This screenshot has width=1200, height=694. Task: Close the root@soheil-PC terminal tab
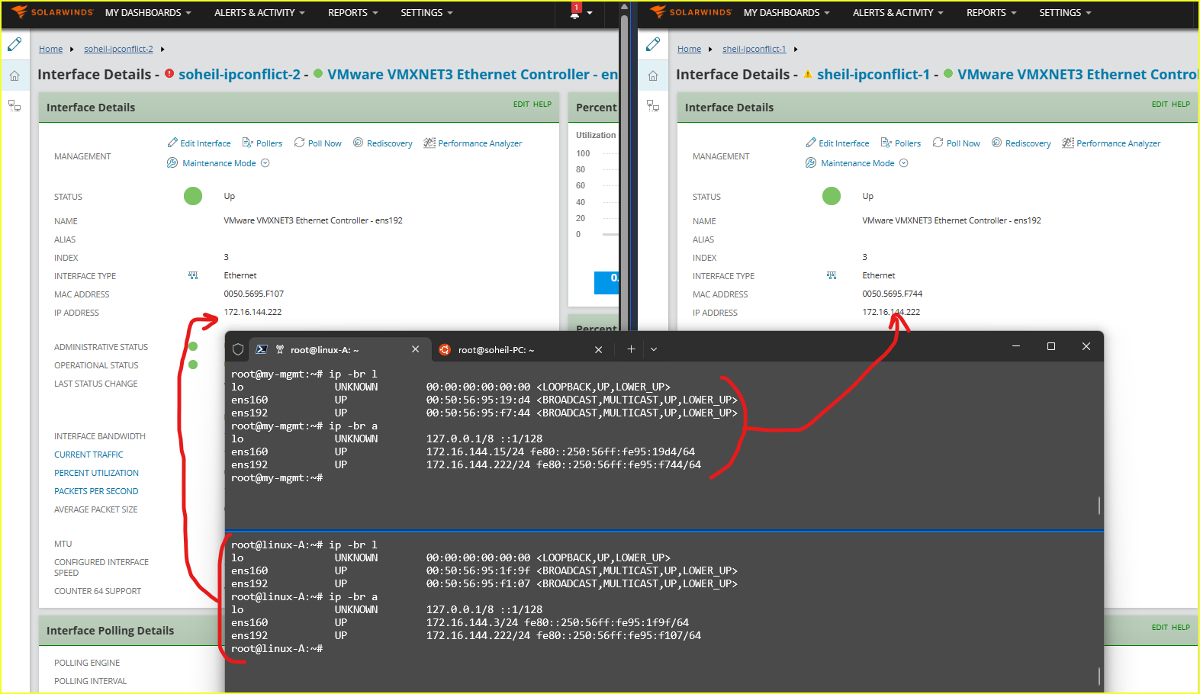[x=599, y=349]
